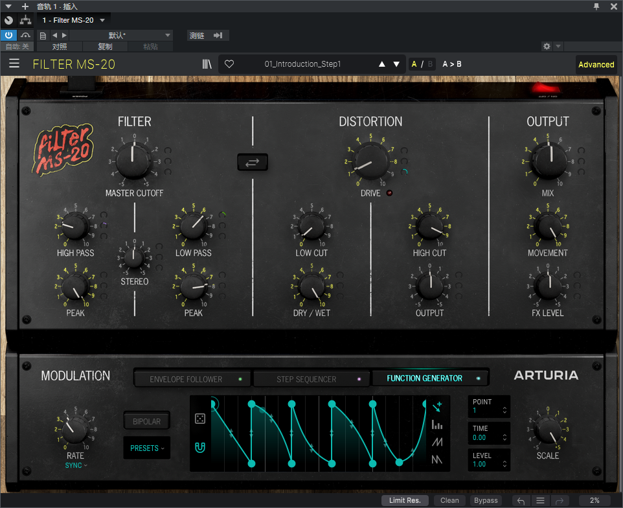
Task: Open the Presets dropdown in the modulation section
Action: pyautogui.click(x=146, y=448)
